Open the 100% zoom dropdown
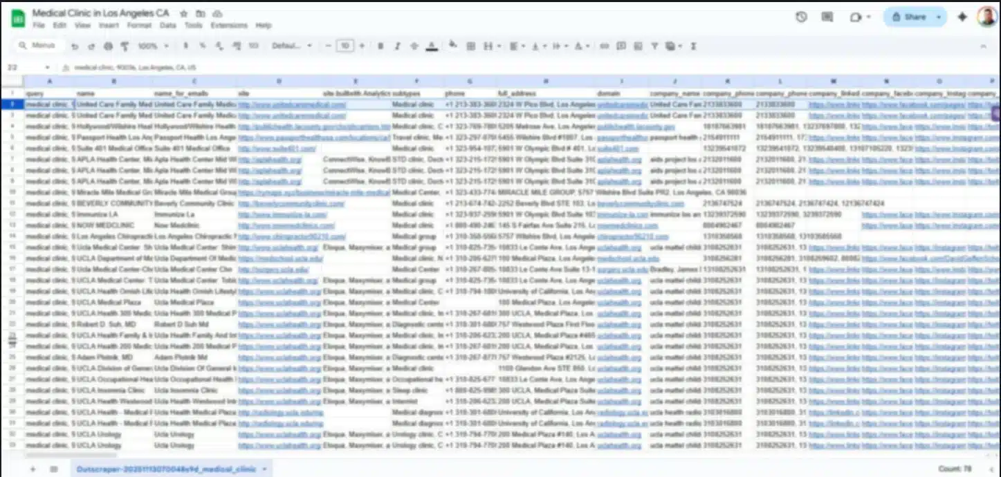The width and height of the screenshot is (1001, 477). pyautogui.click(x=153, y=46)
